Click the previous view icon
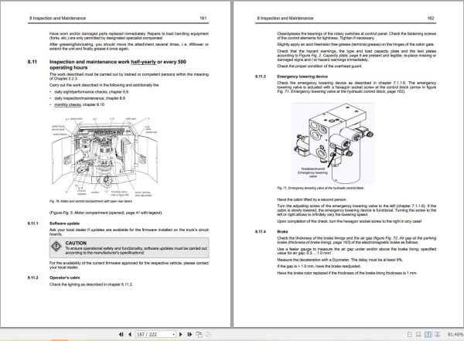 [x=200, y=335]
